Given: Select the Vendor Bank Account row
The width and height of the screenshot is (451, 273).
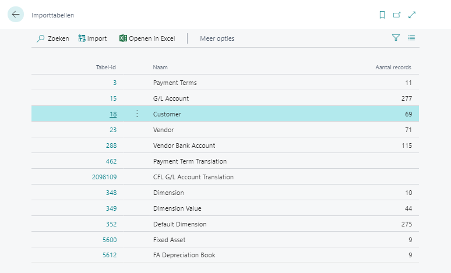Looking at the screenshot, I should (184, 146).
